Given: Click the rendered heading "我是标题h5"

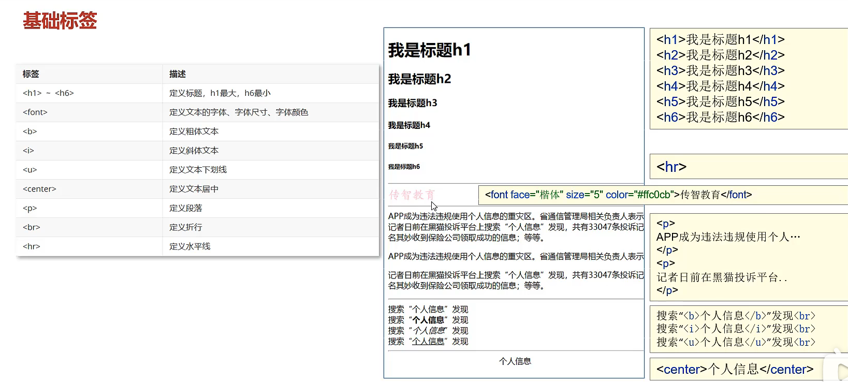Looking at the screenshot, I should point(405,146).
